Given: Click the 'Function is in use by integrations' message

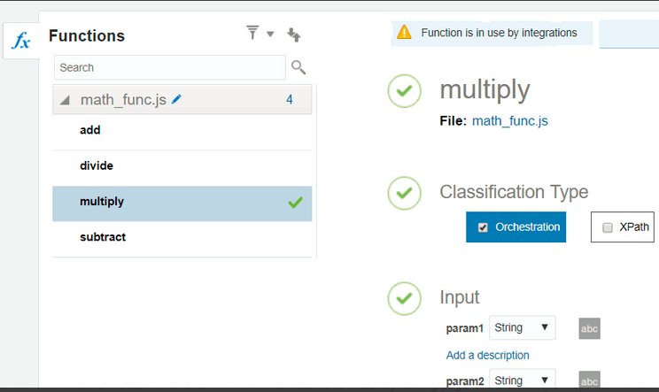Looking at the screenshot, I should point(499,33).
